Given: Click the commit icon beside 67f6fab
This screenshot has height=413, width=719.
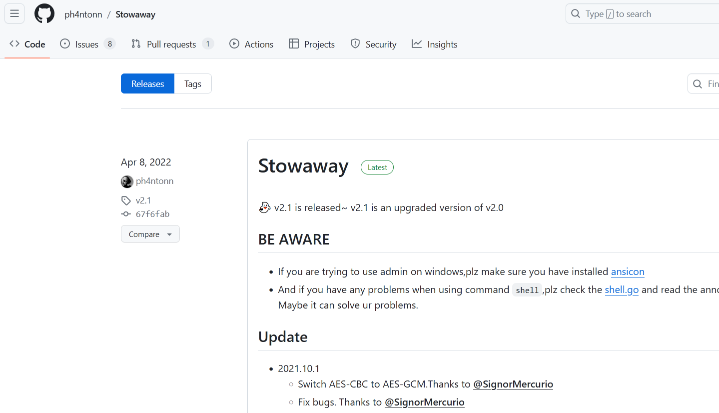Looking at the screenshot, I should coord(126,214).
